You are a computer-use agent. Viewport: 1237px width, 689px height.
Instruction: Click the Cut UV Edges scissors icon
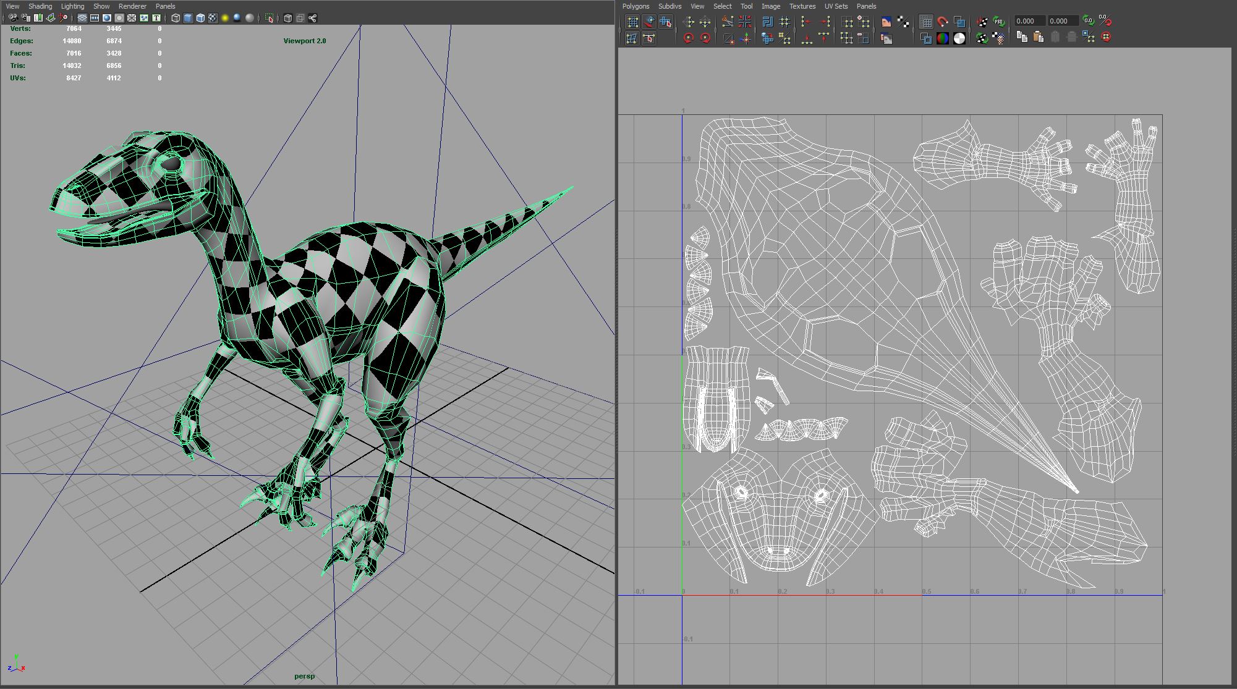coord(728,21)
